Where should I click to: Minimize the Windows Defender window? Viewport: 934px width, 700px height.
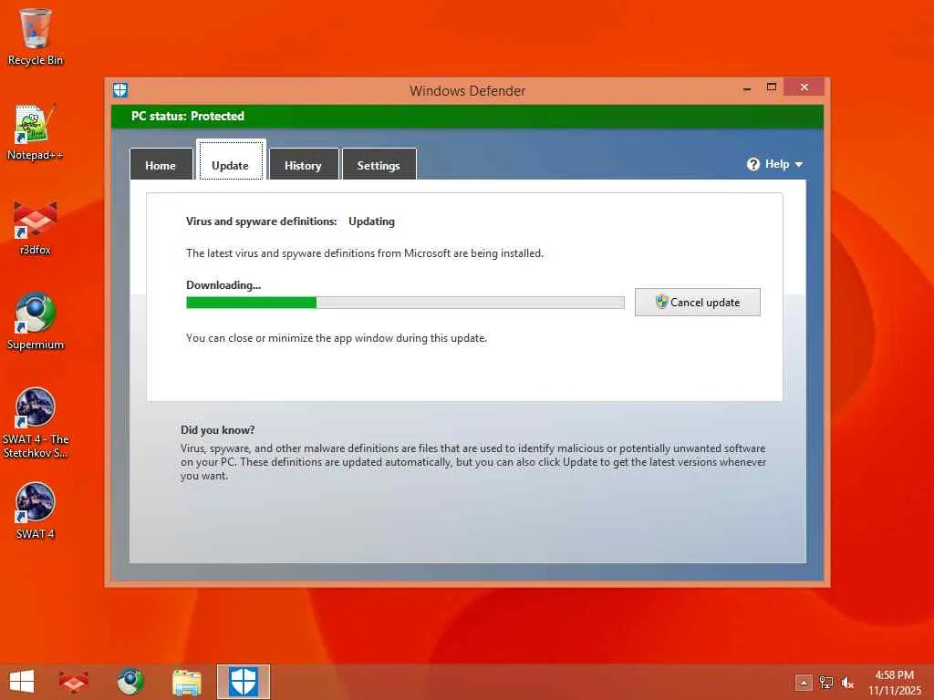747,88
